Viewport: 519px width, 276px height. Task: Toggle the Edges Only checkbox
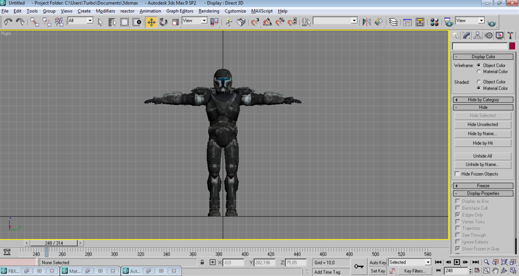tap(458, 215)
